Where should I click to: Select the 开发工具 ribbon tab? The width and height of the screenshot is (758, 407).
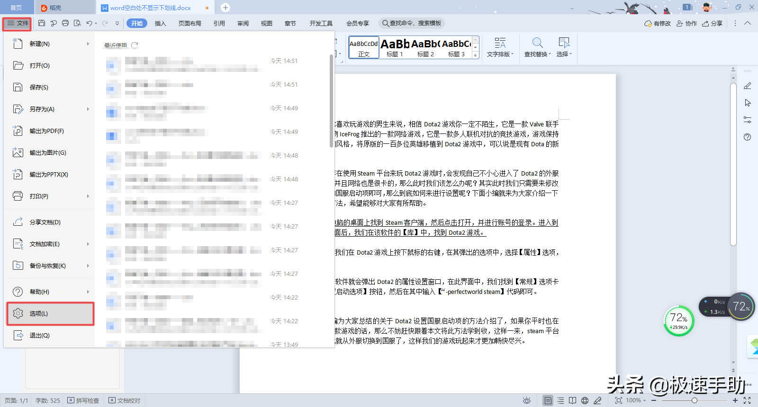tap(321, 23)
